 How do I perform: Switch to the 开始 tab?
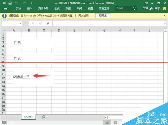pos(18,8)
